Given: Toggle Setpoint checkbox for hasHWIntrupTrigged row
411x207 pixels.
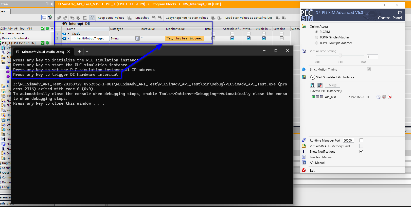Looking at the screenshot, I should [x=281, y=38].
